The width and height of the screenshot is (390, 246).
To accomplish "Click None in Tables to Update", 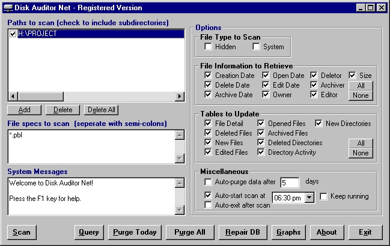I will [361, 153].
